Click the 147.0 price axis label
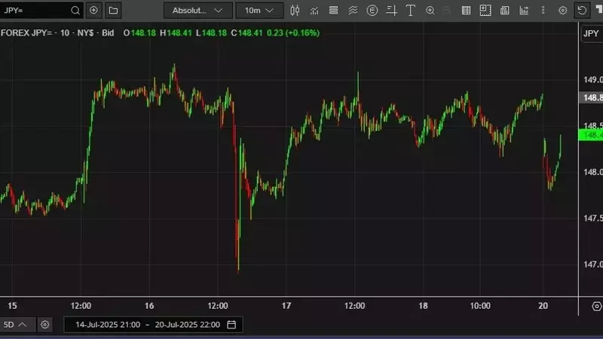This screenshot has height=339, width=603. point(592,264)
